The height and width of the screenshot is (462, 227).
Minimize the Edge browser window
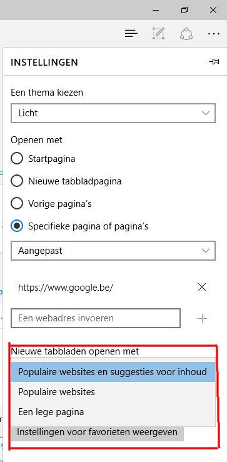[156, 10]
